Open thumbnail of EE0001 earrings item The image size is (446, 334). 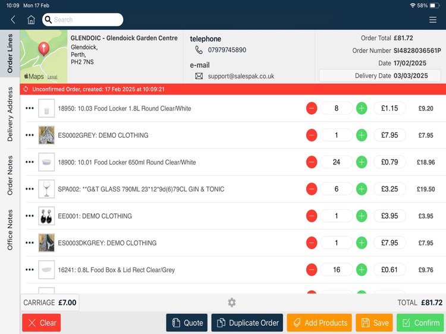(46, 216)
